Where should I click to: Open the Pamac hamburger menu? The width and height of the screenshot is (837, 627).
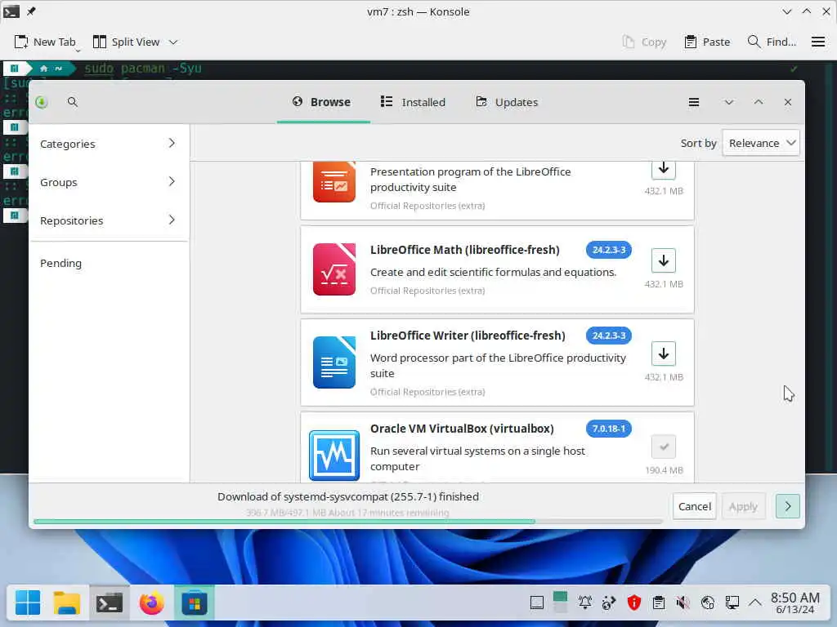point(693,102)
